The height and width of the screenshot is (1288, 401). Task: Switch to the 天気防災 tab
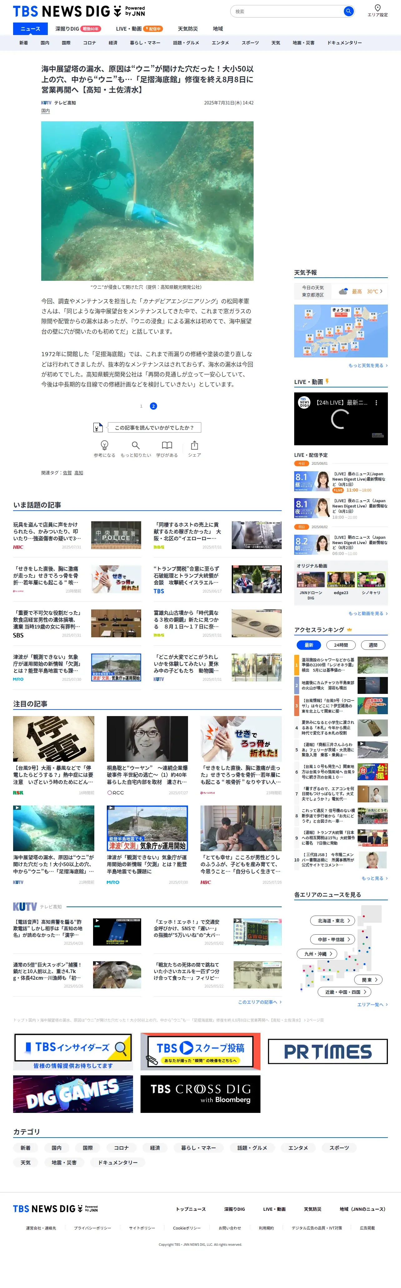(188, 29)
